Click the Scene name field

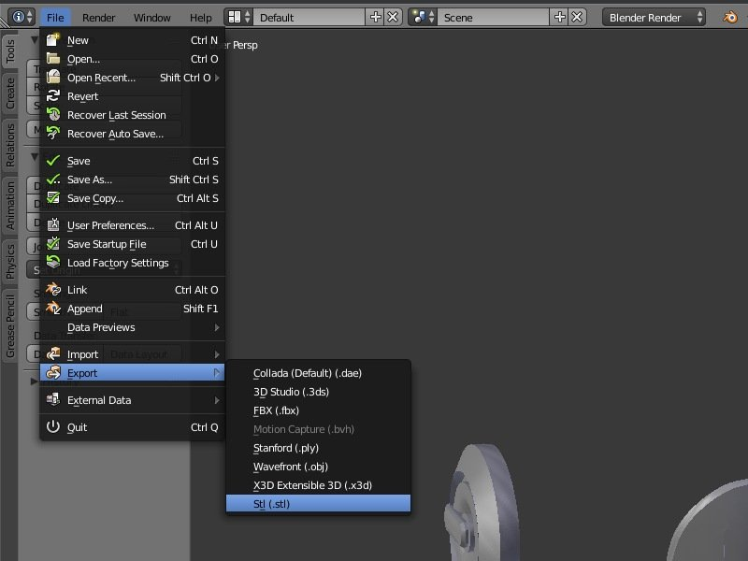tap(494, 17)
